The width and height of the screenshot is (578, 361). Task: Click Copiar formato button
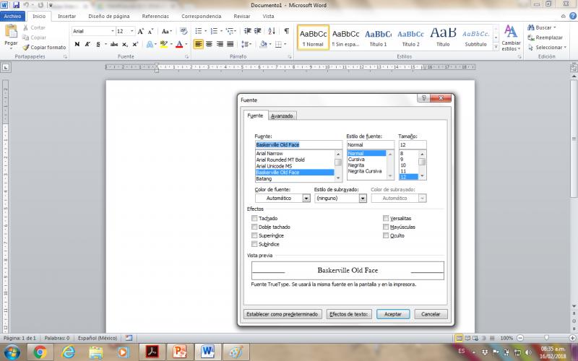point(44,48)
